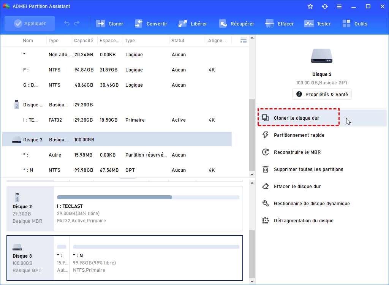Select Disque 3 block in disk map
This screenshot has width=389, height=285.
[30, 258]
